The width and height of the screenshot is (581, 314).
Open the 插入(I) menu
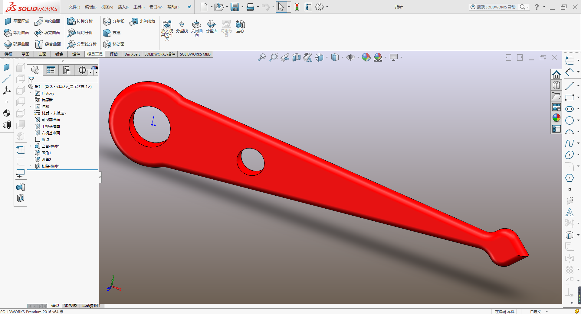pos(123,7)
